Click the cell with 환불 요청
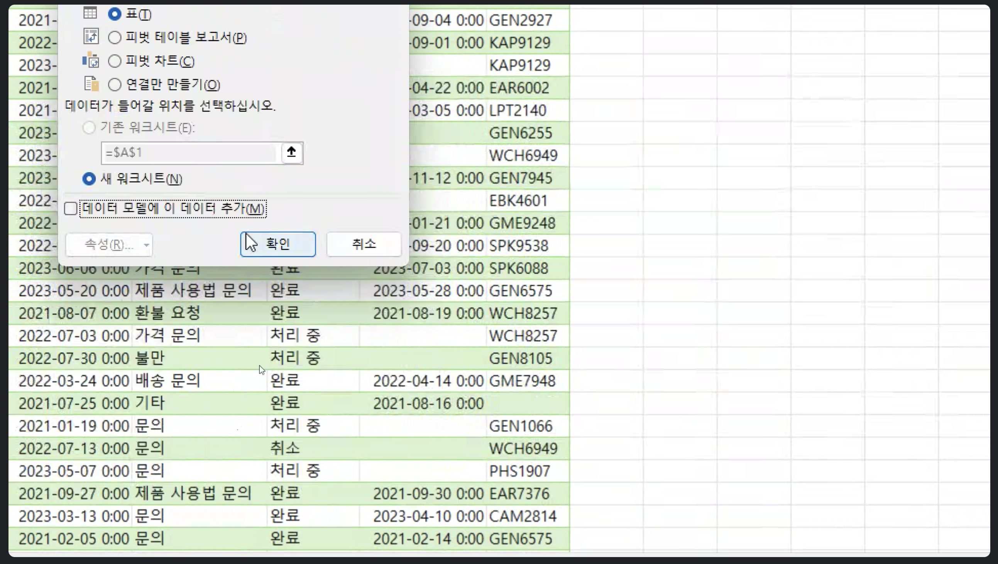The width and height of the screenshot is (998, 564). click(167, 313)
